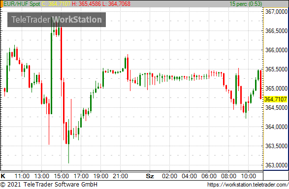The width and height of the screenshot is (289, 189).
Task: Click the low value L: 364,7068
Action: [116, 4]
